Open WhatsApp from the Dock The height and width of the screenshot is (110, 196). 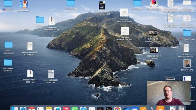(75, 108)
